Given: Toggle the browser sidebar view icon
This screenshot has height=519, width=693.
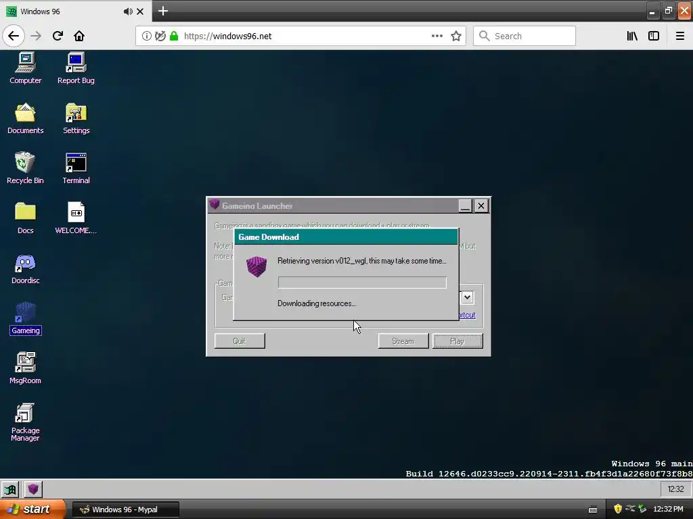Looking at the screenshot, I should (654, 36).
